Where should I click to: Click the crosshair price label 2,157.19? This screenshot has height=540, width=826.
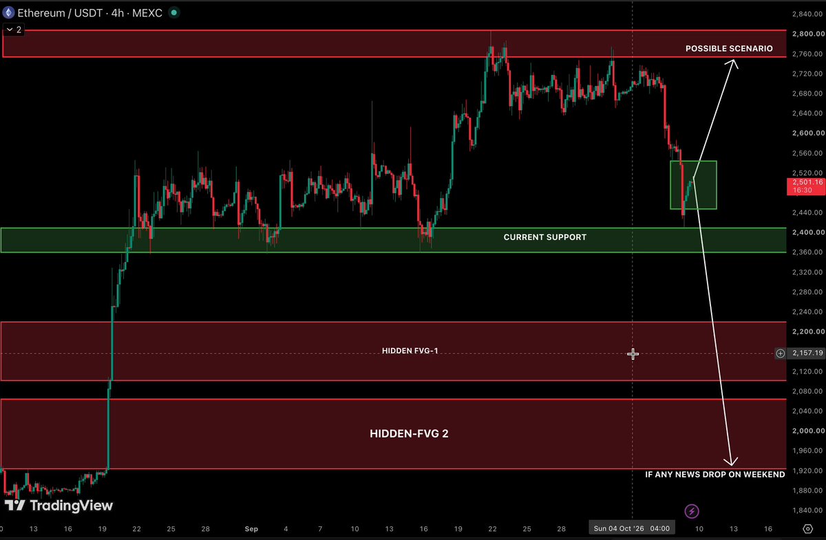click(x=806, y=353)
